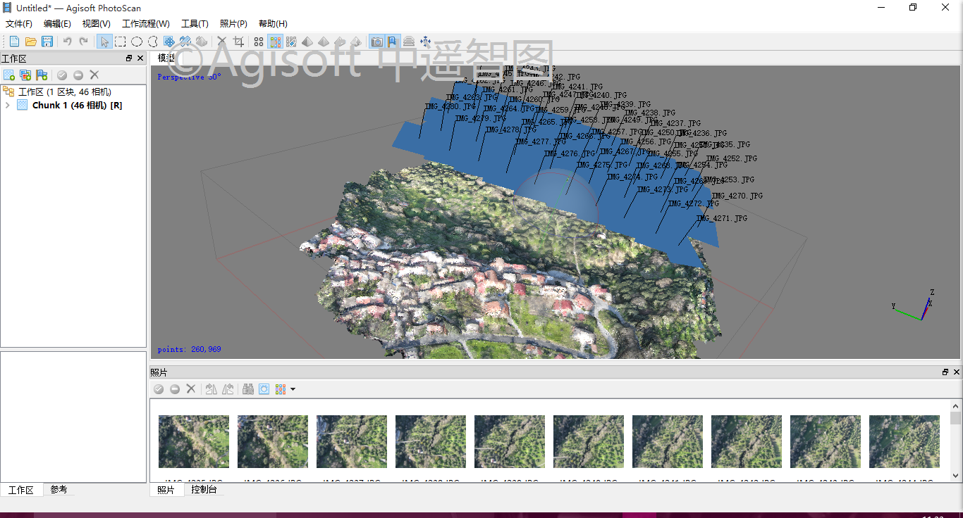The height and width of the screenshot is (518, 963).
Task: Toggle show cameras in model view
Action: [x=377, y=42]
